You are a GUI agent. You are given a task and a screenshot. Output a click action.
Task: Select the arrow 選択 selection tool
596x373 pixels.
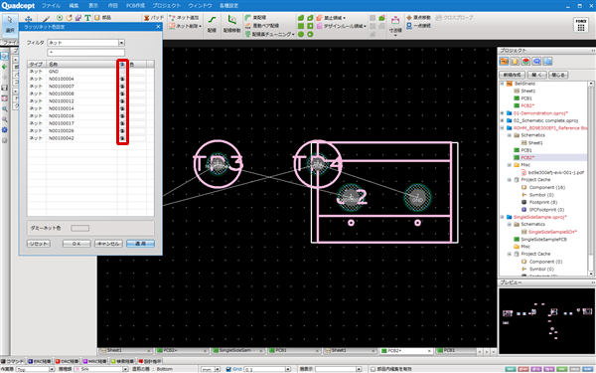(x=10, y=24)
